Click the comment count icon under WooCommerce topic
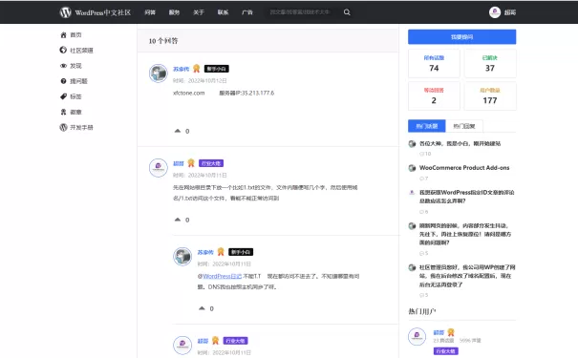Image resolution: width=578 pixels, height=358 pixels. (x=421, y=179)
